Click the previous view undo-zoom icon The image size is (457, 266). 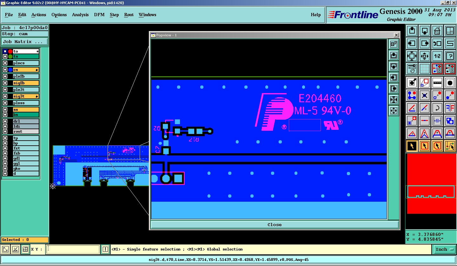437,43
